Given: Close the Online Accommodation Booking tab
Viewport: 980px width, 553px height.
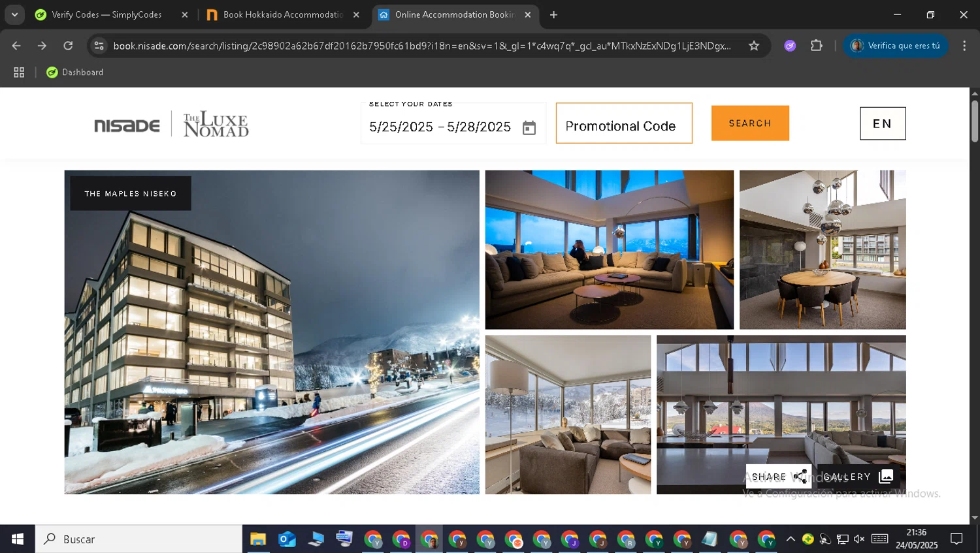Looking at the screenshot, I should [528, 14].
